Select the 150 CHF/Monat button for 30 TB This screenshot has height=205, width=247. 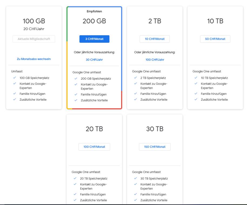click(x=155, y=147)
